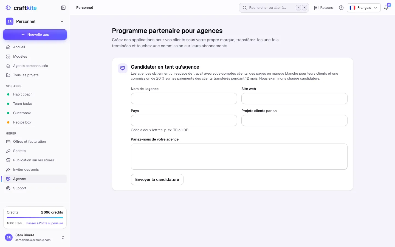Screen dimensions: 395x247
Task: Click Passer à l'offre supérieure link
Action: coord(45,223)
